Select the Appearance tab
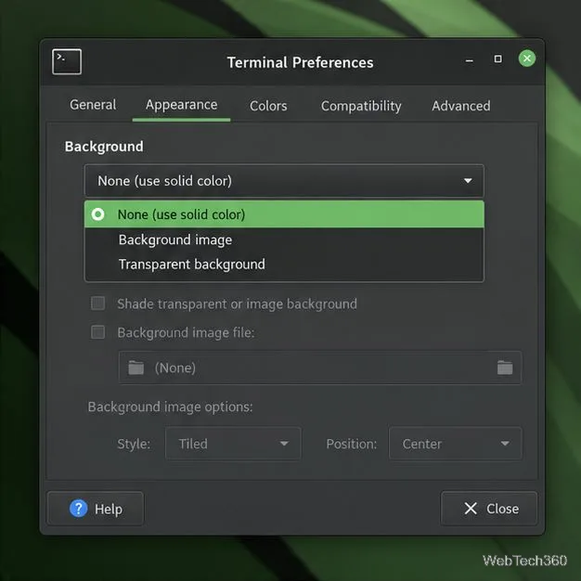The width and height of the screenshot is (581, 581). [181, 105]
